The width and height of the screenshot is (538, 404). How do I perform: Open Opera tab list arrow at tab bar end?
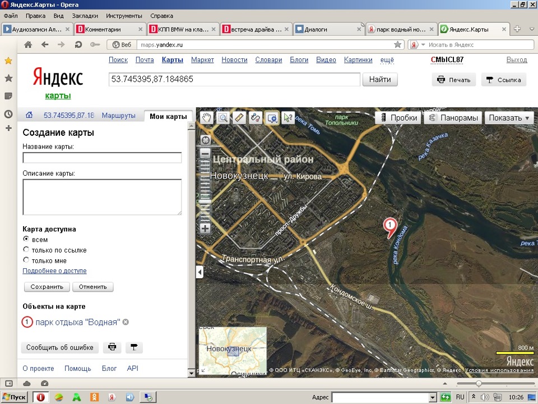click(x=532, y=29)
